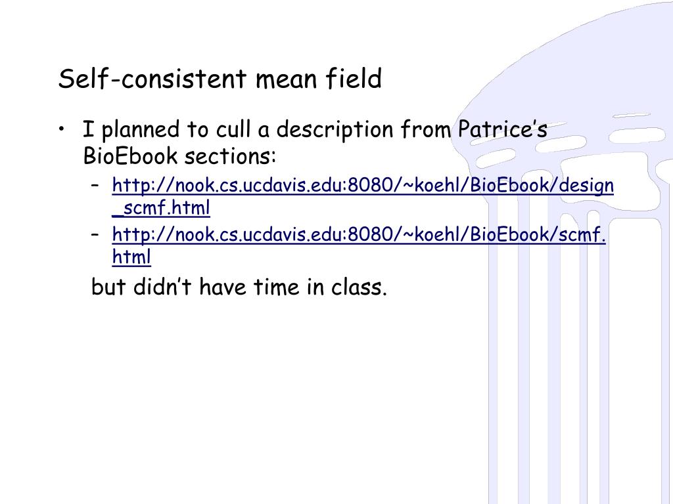673x504 pixels.
Task: Click the text "BioEbook sections:"
Action: point(179,156)
